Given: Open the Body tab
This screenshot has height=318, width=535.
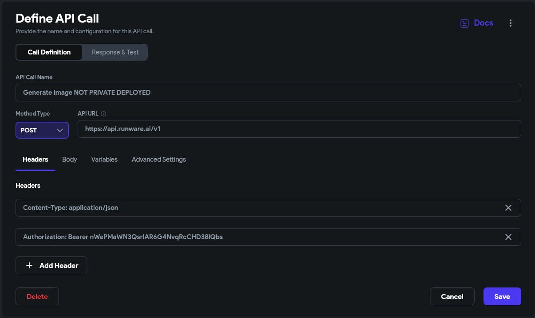Looking at the screenshot, I should tap(70, 159).
